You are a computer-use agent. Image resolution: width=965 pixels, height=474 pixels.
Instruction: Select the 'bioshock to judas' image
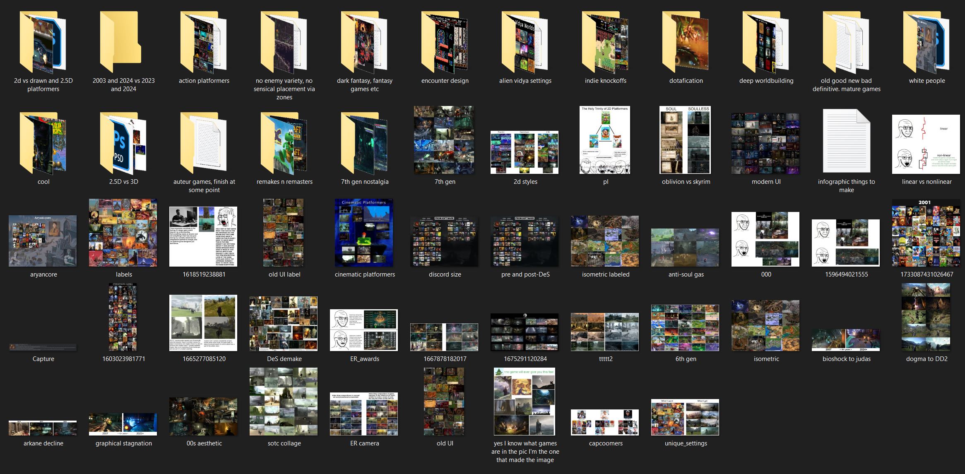click(846, 340)
